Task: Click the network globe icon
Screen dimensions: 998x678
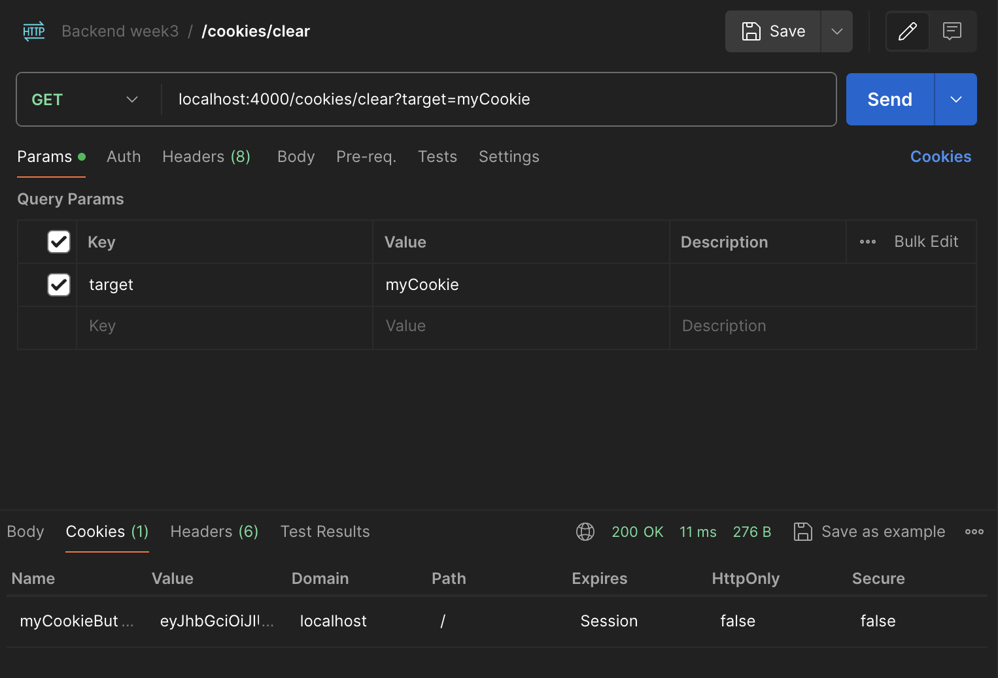Action: click(x=585, y=532)
